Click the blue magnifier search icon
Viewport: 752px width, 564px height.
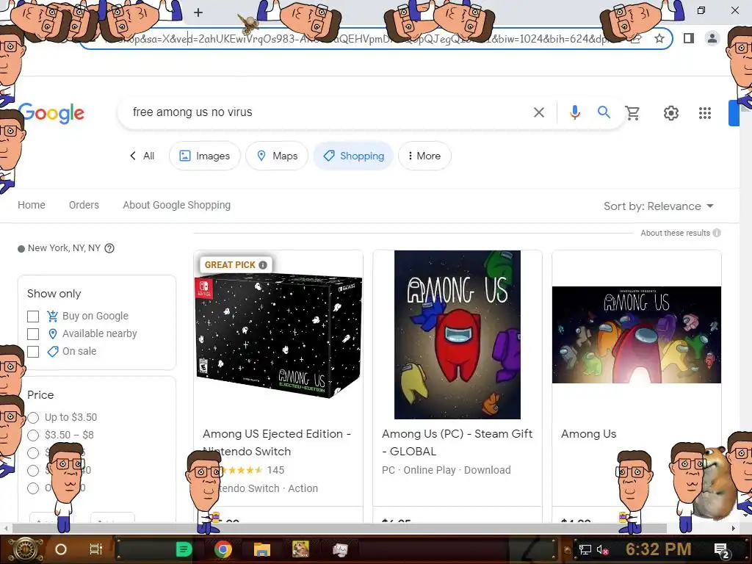(x=604, y=112)
